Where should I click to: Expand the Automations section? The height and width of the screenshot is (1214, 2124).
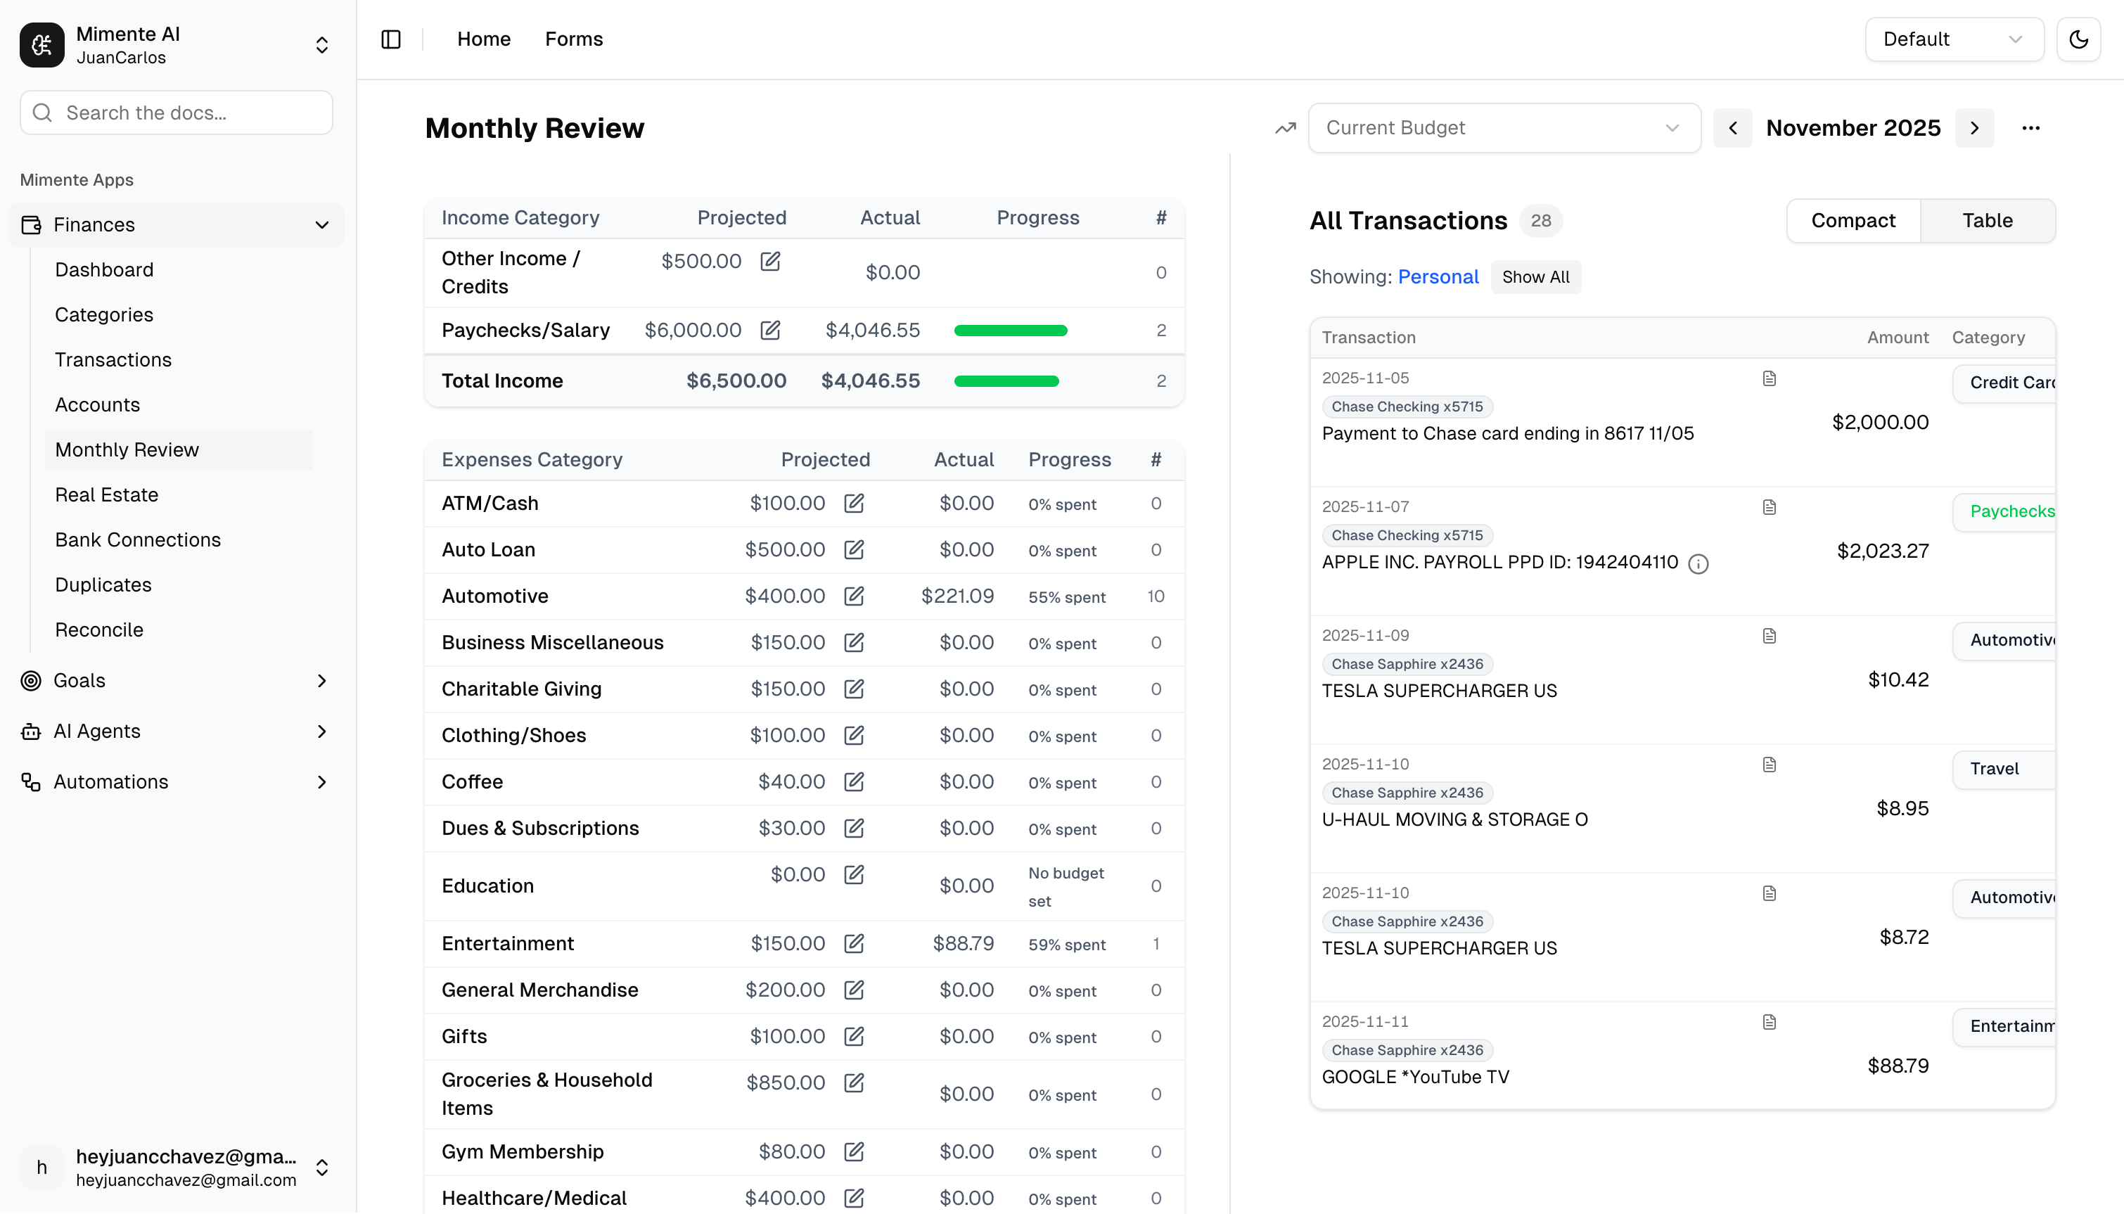(176, 782)
